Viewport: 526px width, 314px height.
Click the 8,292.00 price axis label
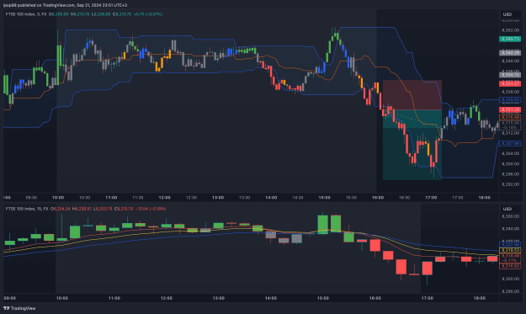[511, 184]
